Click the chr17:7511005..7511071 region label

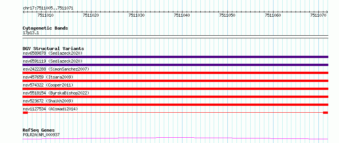click(x=48, y=8)
